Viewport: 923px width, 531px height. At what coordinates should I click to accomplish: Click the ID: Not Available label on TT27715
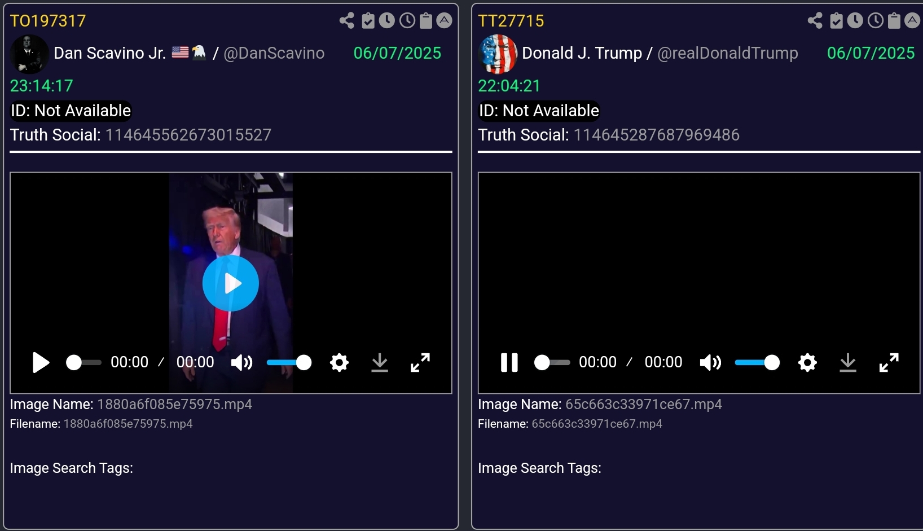pyautogui.click(x=539, y=111)
